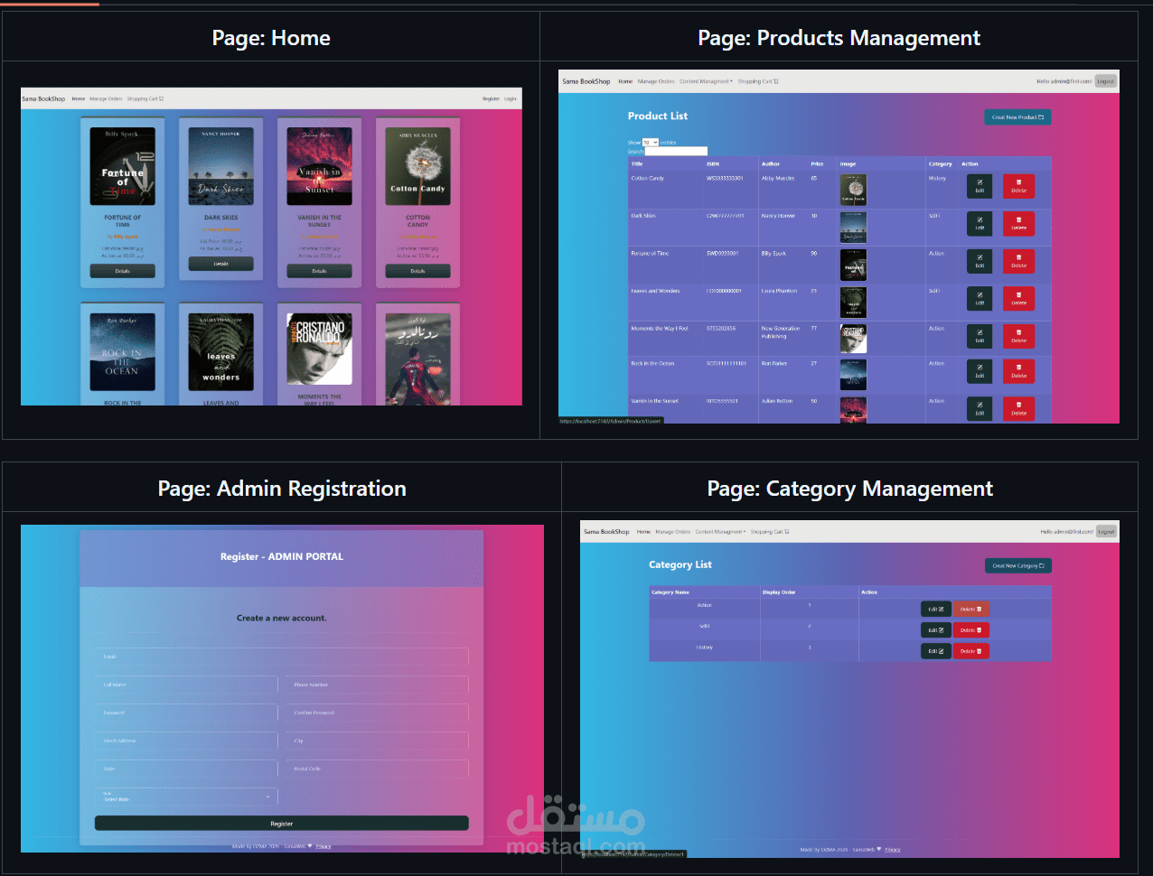Click Leaves and Wonders book cover
Image resolution: width=1153 pixels, height=876 pixels.
[221, 351]
